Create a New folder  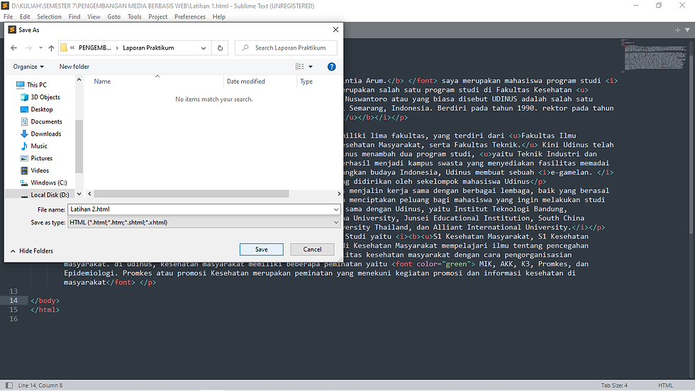click(x=74, y=67)
